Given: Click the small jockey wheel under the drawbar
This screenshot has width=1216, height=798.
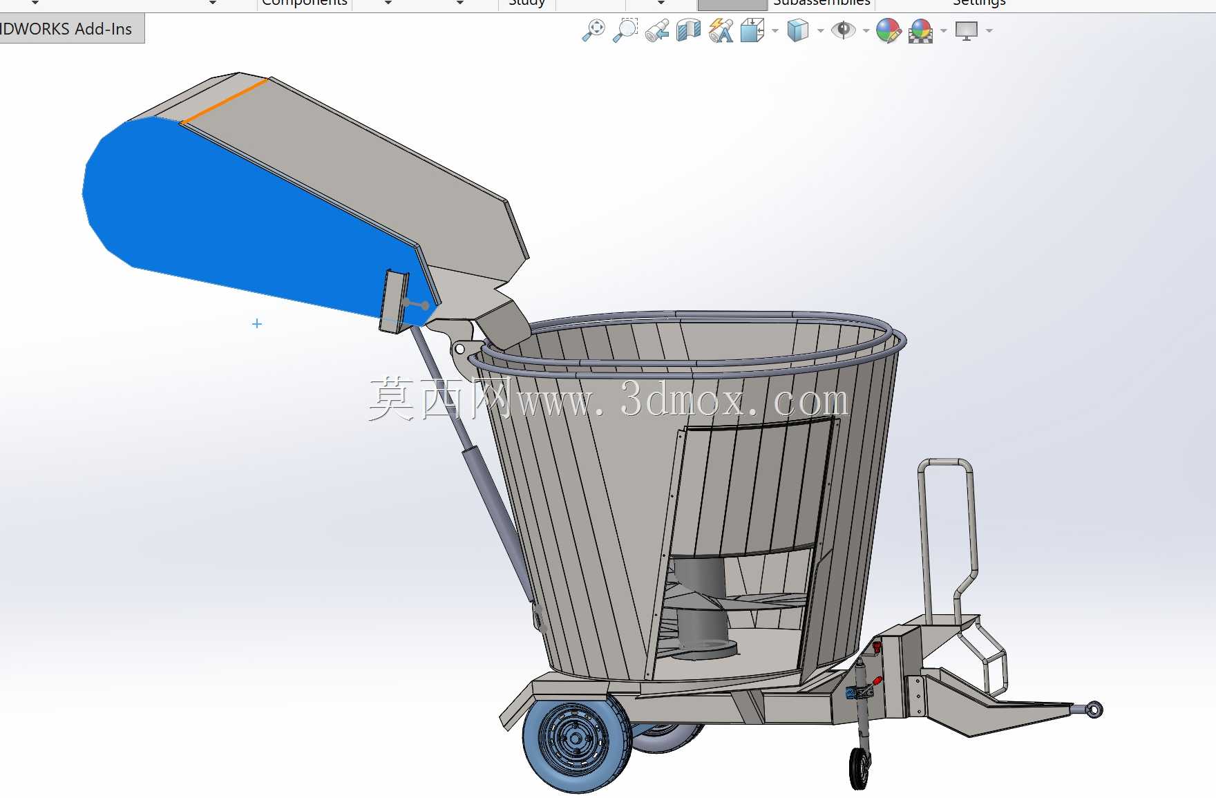Looking at the screenshot, I should pyautogui.click(x=859, y=768).
